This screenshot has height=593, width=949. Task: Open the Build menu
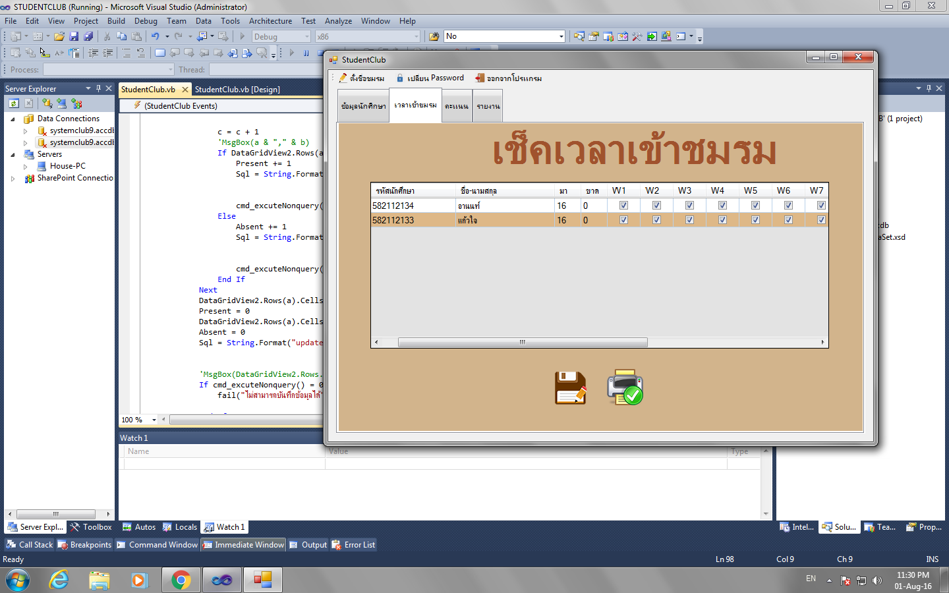(116, 21)
